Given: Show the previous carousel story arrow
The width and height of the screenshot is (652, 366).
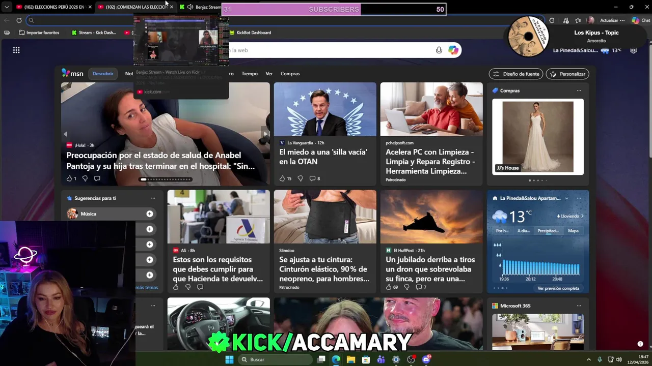Looking at the screenshot, I should [x=65, y=134].
